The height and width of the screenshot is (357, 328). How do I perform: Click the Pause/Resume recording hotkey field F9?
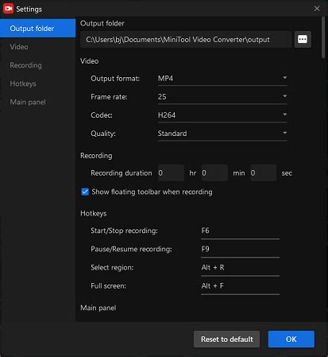coord(240,249)
